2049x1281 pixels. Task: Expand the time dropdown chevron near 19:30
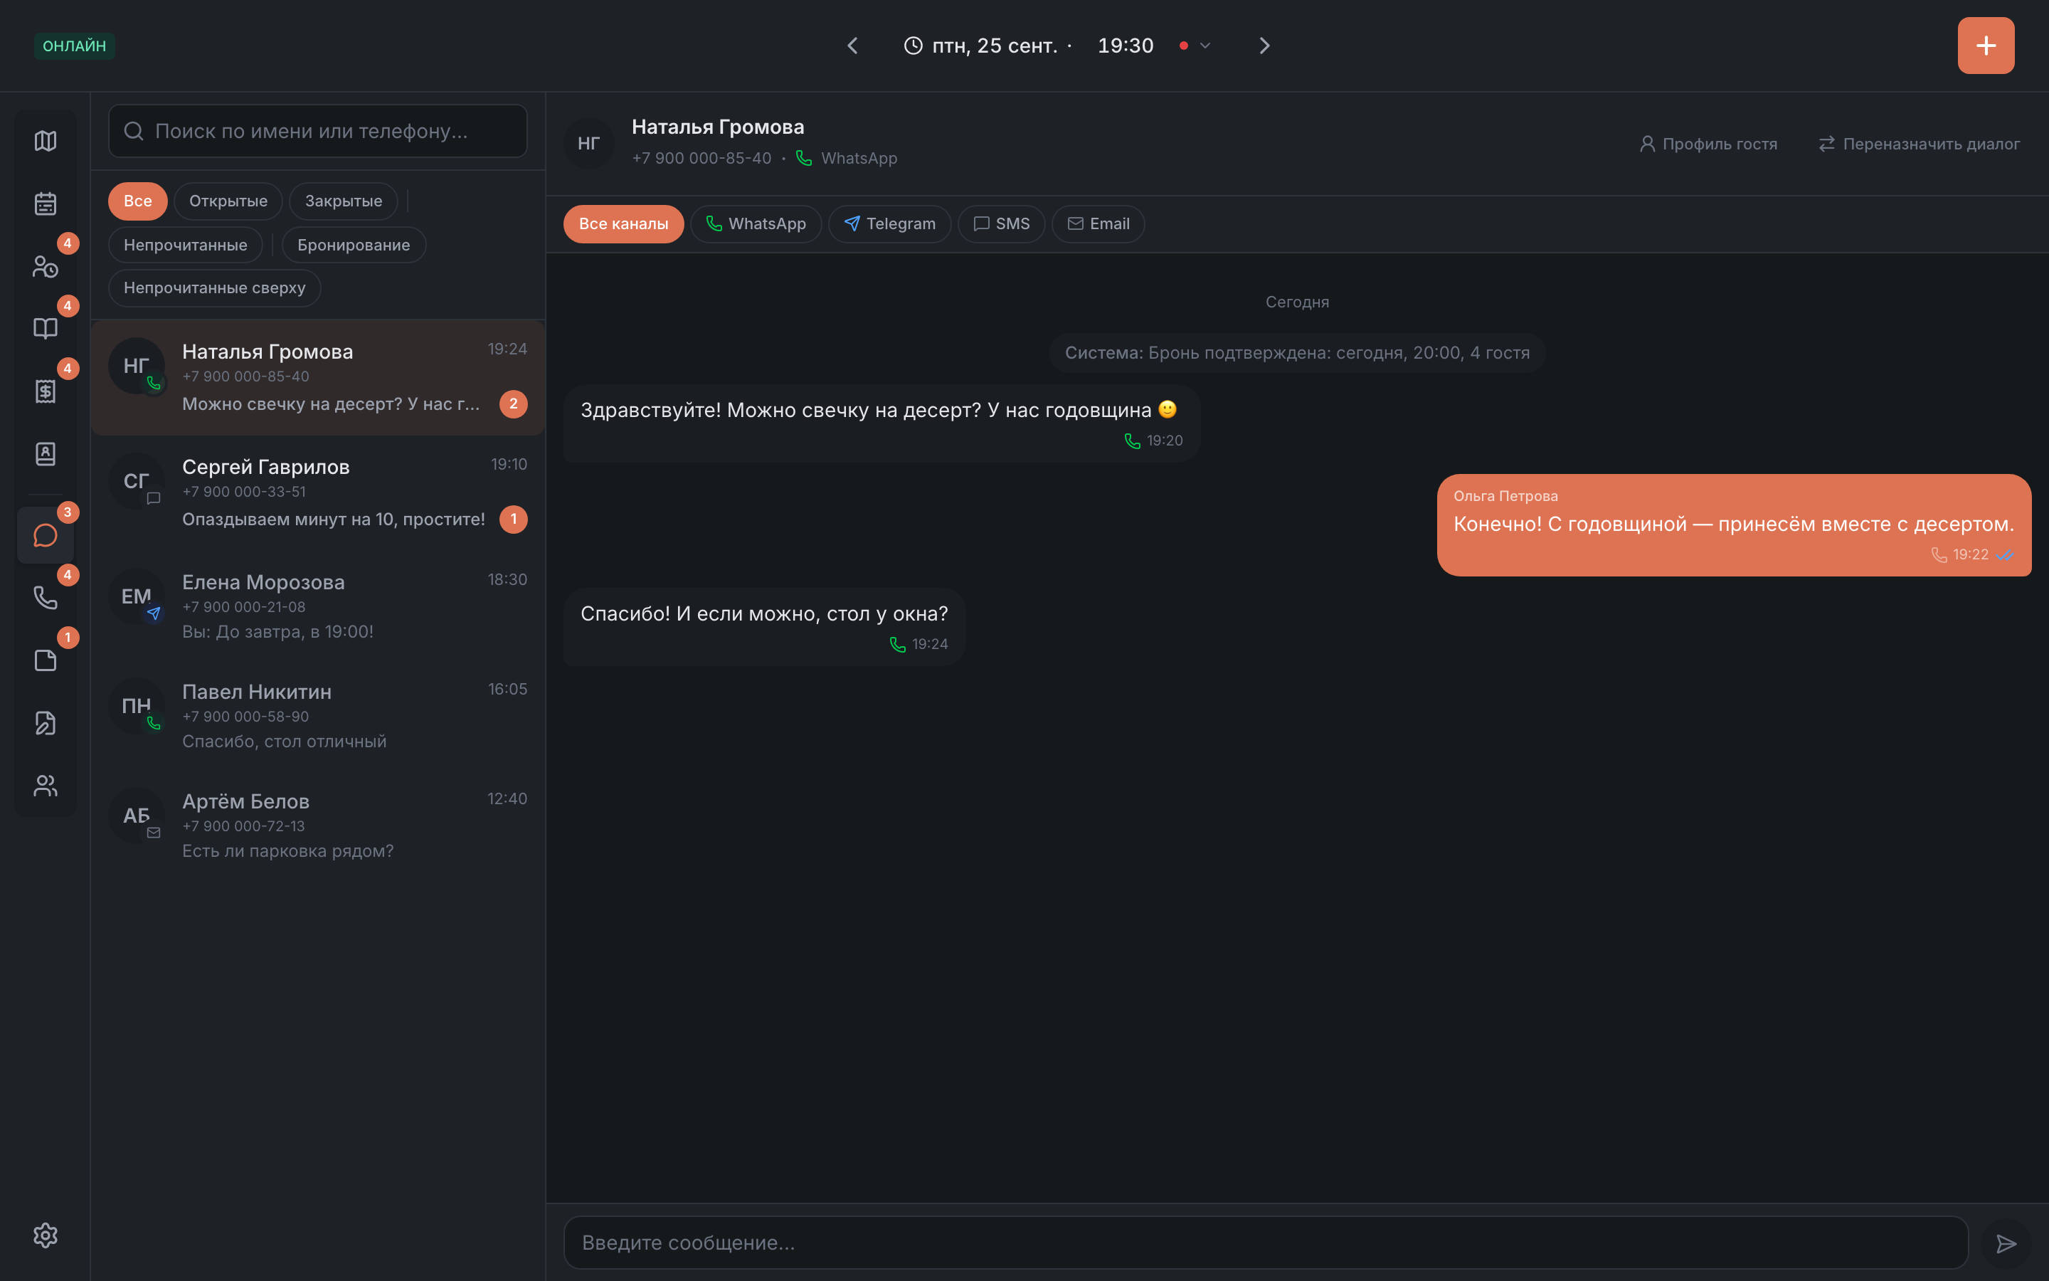[1204, 46]
